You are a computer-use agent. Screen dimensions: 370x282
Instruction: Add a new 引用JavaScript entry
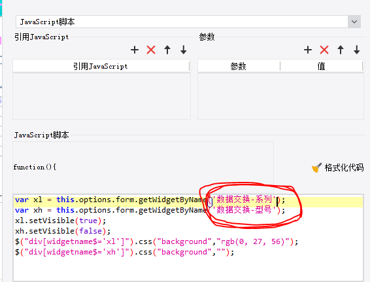[135, 50]
